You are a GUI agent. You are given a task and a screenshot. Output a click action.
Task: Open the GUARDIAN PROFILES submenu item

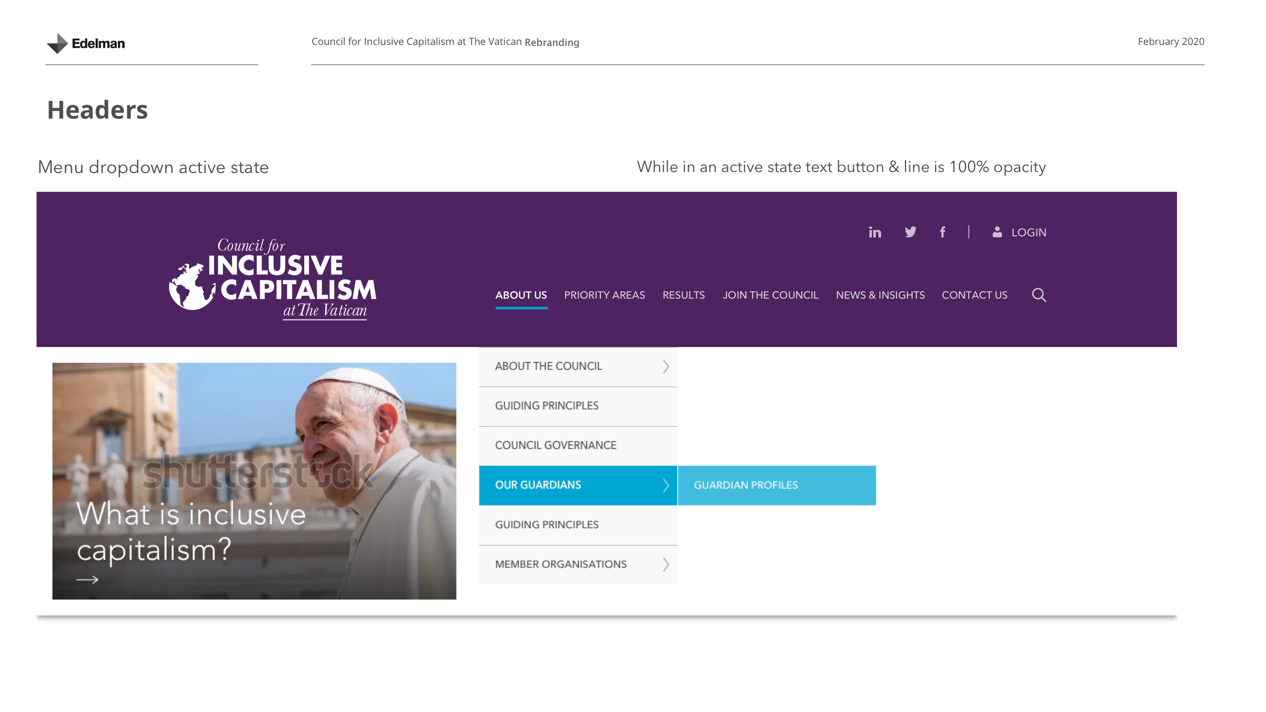pos(776,485)
